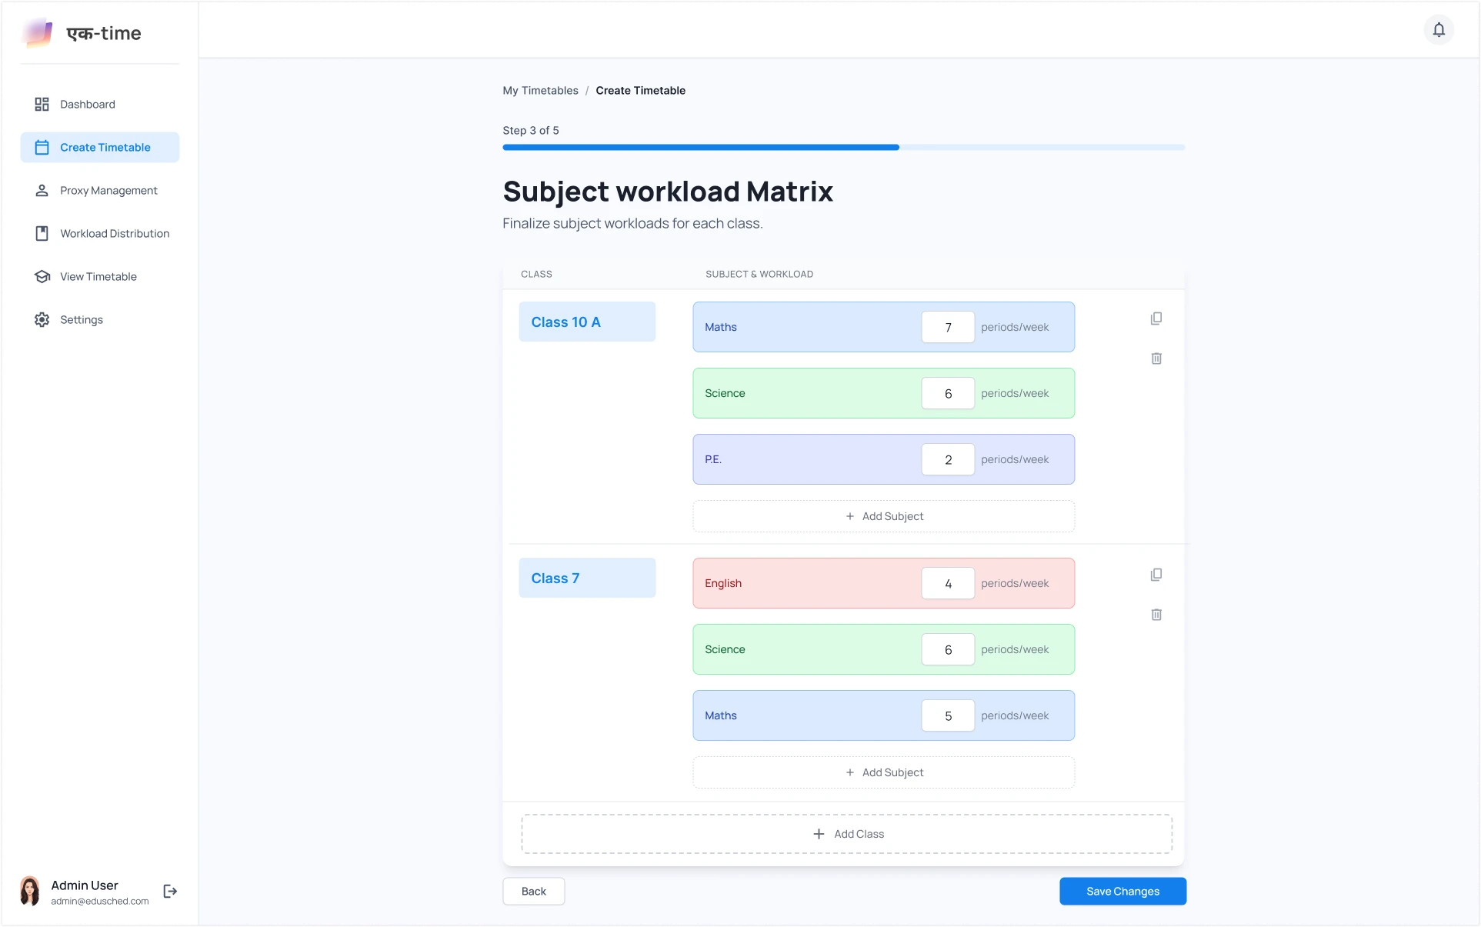Click the Proxy Management person icon

coord(42,190)
